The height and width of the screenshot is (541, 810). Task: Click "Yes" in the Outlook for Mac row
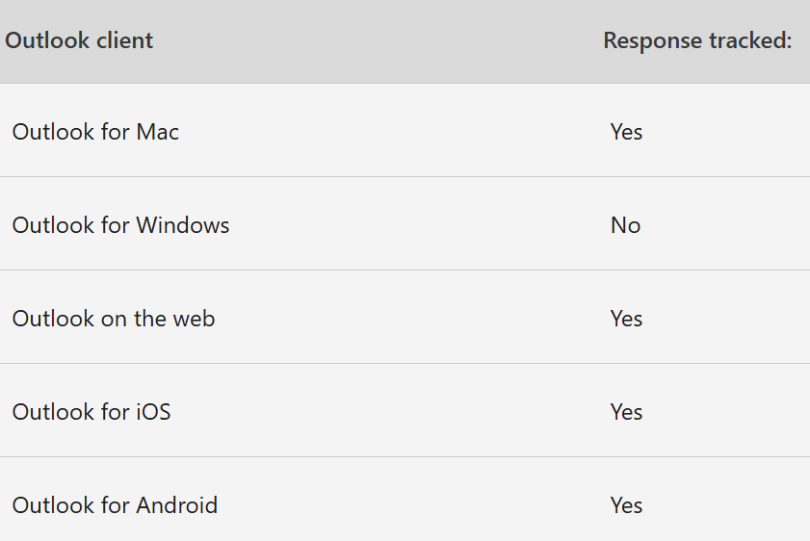coord(626,132)
